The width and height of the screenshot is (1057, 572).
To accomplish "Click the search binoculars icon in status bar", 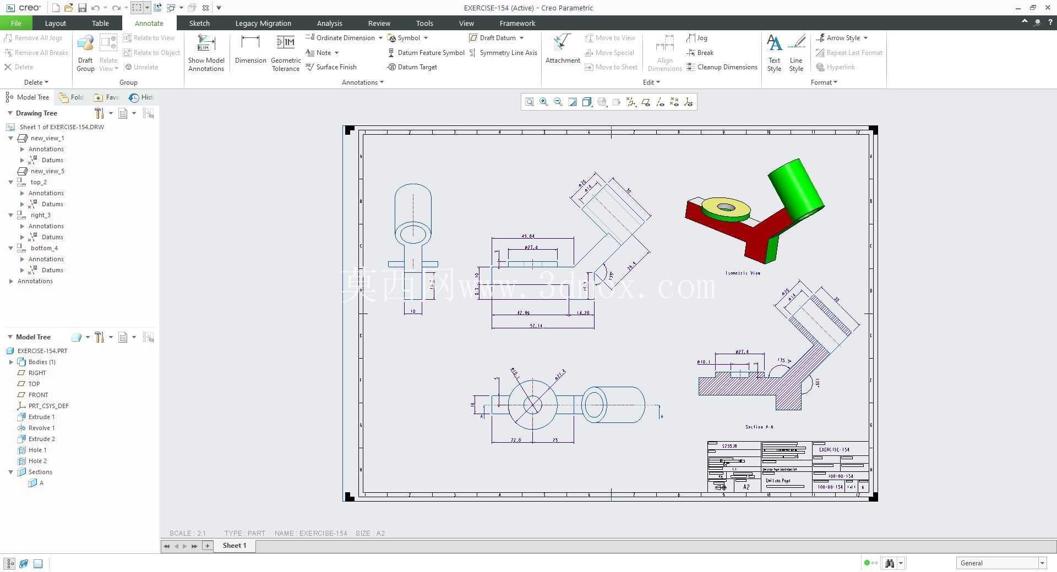I will pos(889,563).
